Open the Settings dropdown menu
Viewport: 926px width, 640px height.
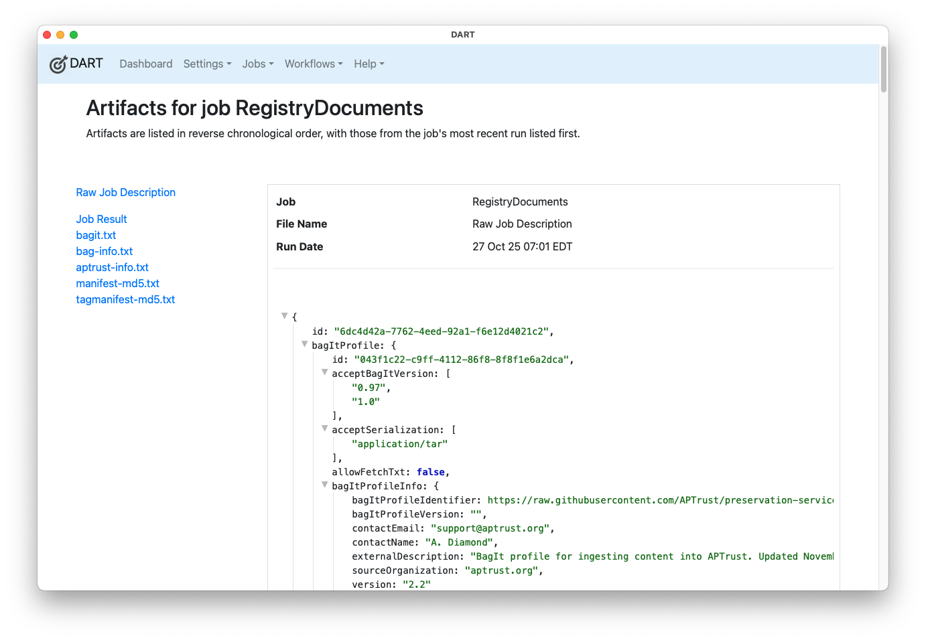tap(207, 64)
